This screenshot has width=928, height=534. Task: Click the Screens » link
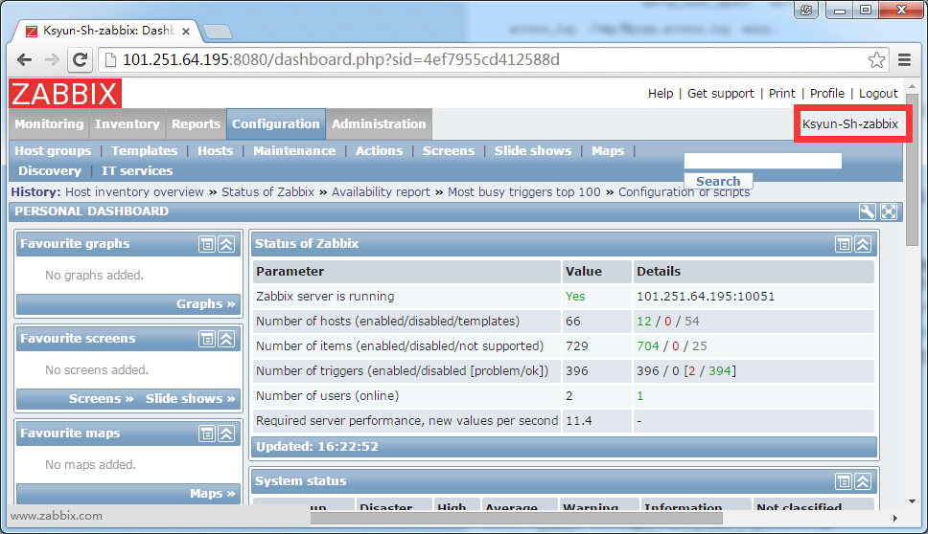[102, 399]
